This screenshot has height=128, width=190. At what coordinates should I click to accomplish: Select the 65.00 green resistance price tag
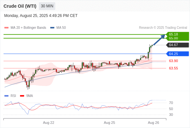pyautogui.click(x=177, y=38)
